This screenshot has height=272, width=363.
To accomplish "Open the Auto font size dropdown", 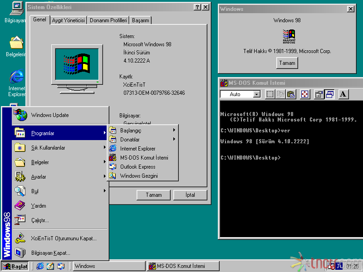I will (x=257, y=94).
